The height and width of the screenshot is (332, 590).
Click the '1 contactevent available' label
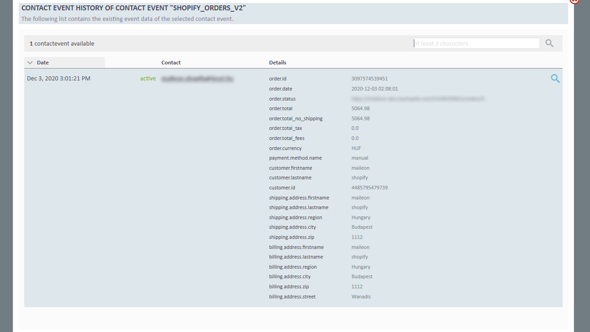click(x=62, y=43)
